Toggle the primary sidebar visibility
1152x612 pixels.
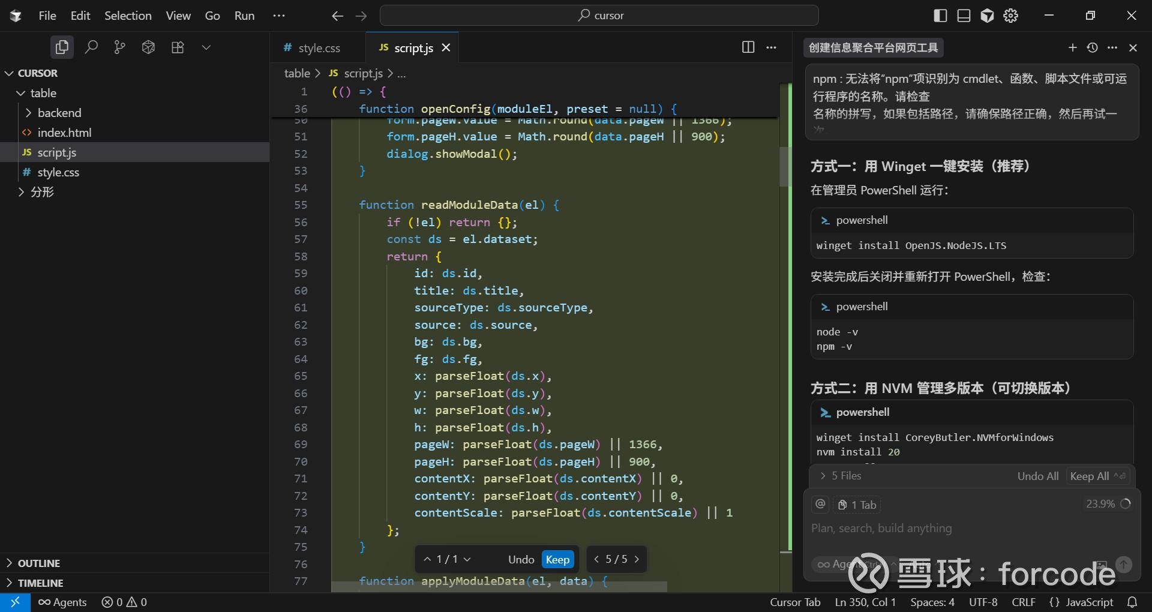pos(940,16)
